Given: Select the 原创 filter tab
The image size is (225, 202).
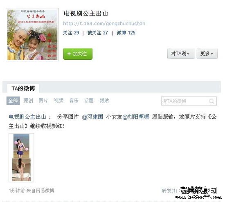Looking at the screenshot, I should pos(28,101).
